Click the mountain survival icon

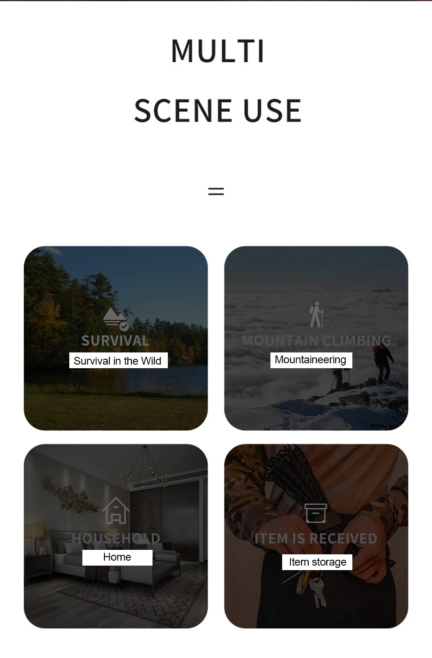click(116, 318)
